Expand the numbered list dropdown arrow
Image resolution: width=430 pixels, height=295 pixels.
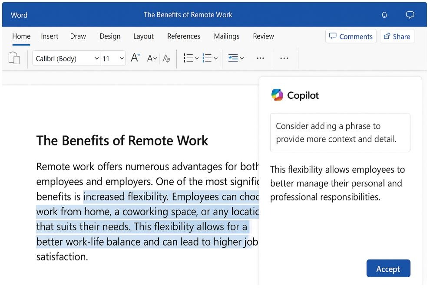click(215, 58)
